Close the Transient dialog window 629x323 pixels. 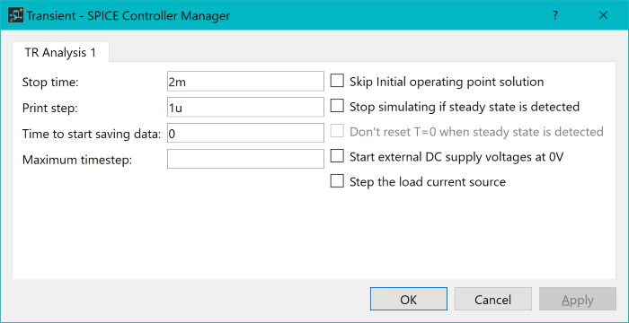tap(603, 15)
